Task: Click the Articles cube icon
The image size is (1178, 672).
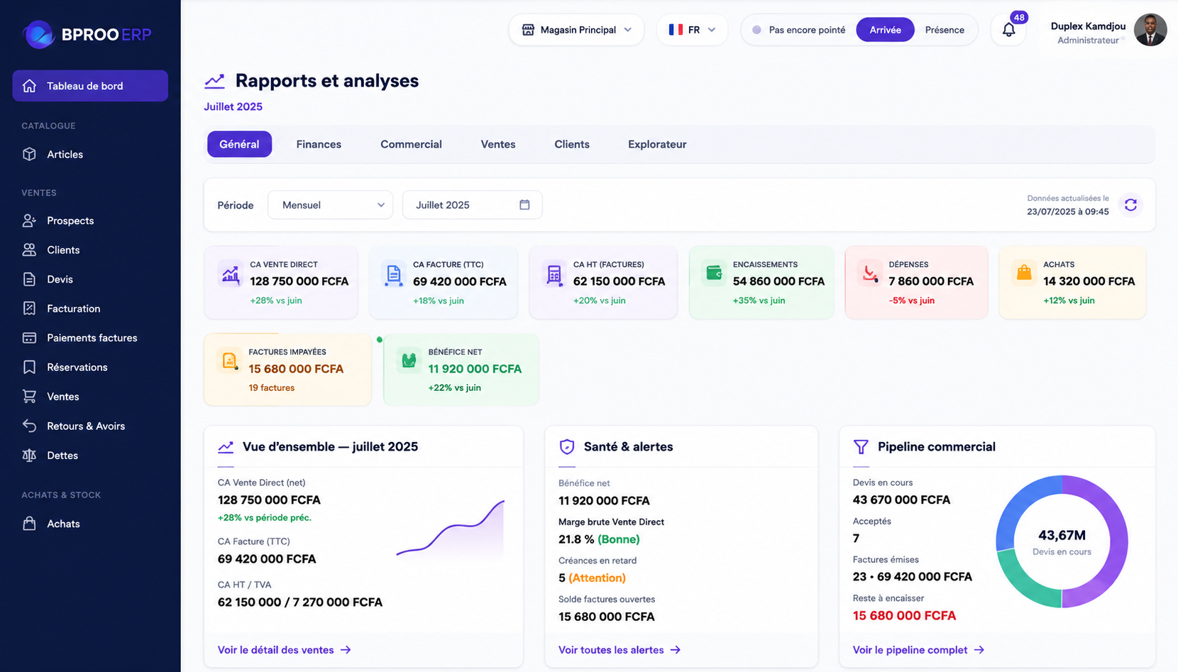Action: 29,154
